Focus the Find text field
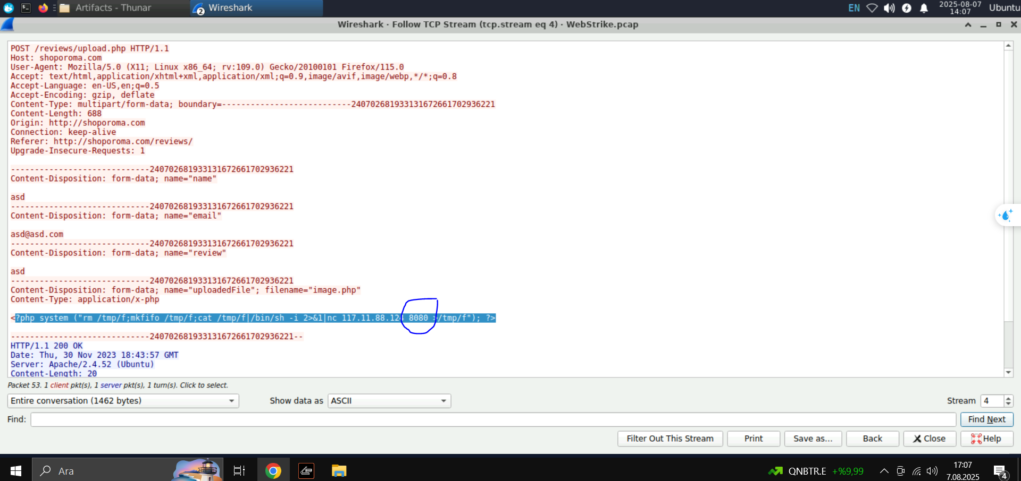The image size is (1021, 481). pyautogui.click(x=493, y=419)
